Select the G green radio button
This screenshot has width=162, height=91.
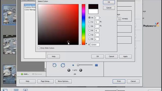coord(89,35)
